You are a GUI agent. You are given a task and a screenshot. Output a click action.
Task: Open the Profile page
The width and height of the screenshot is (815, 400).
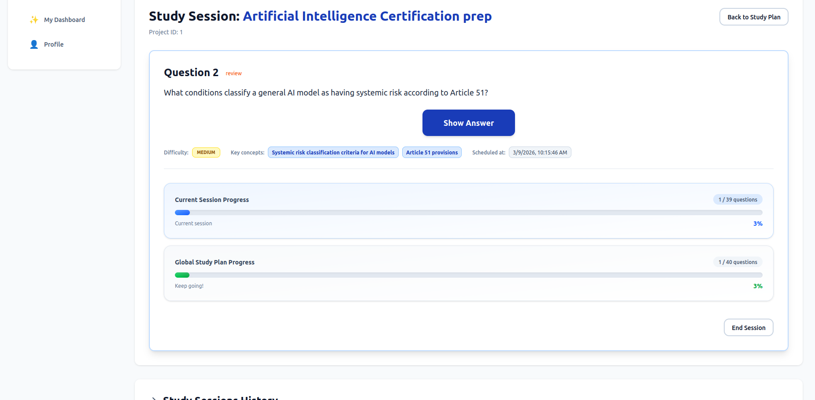tap(53, 44)
